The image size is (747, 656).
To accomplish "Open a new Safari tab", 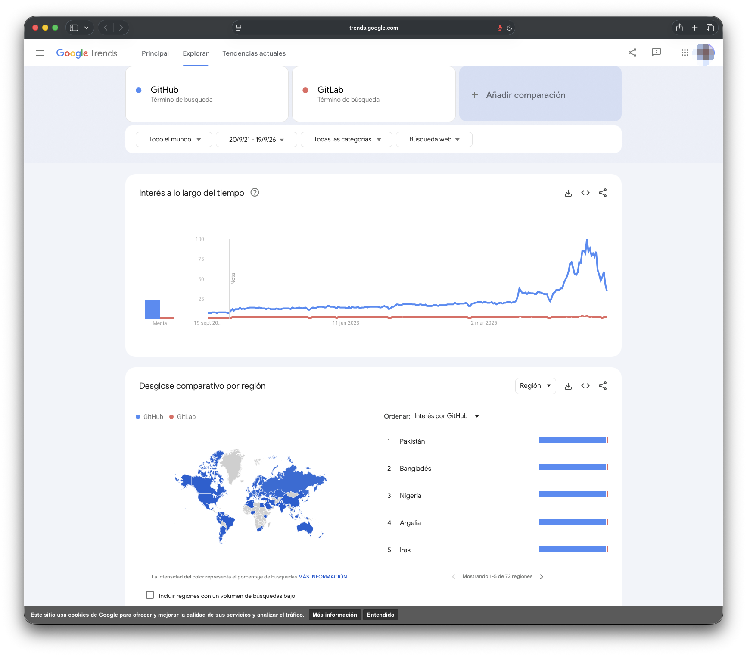I will coord(695,28).
